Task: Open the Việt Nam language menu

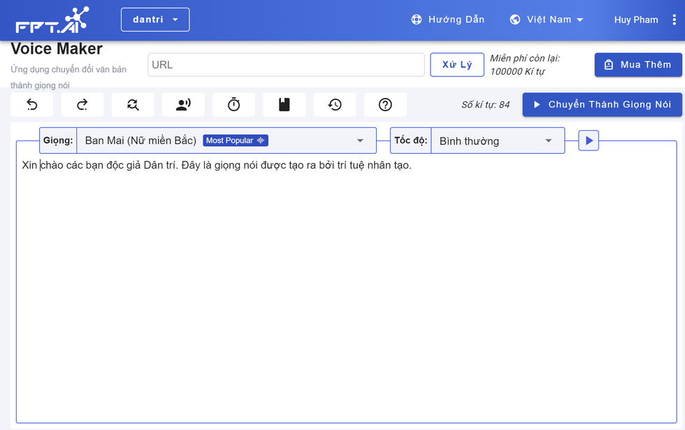Action: [547, 20]
